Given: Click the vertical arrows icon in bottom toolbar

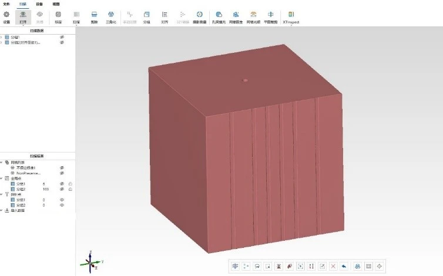Looking at the screenshot, I should coord(311,266).
